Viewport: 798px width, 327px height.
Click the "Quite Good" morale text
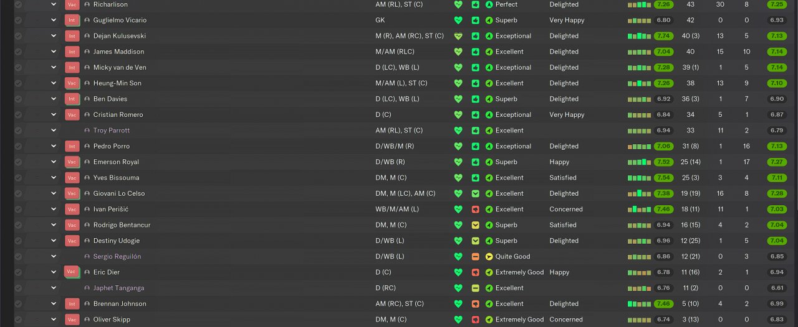[513, 257]
